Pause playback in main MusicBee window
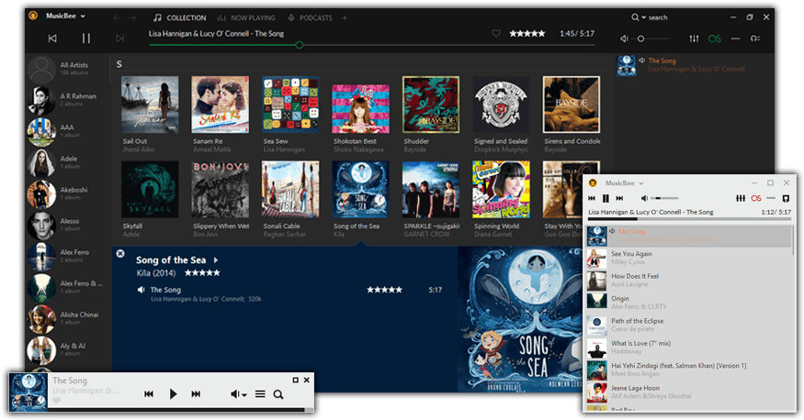The height and width of the screenshot is (420, 804). pos(86,39)
